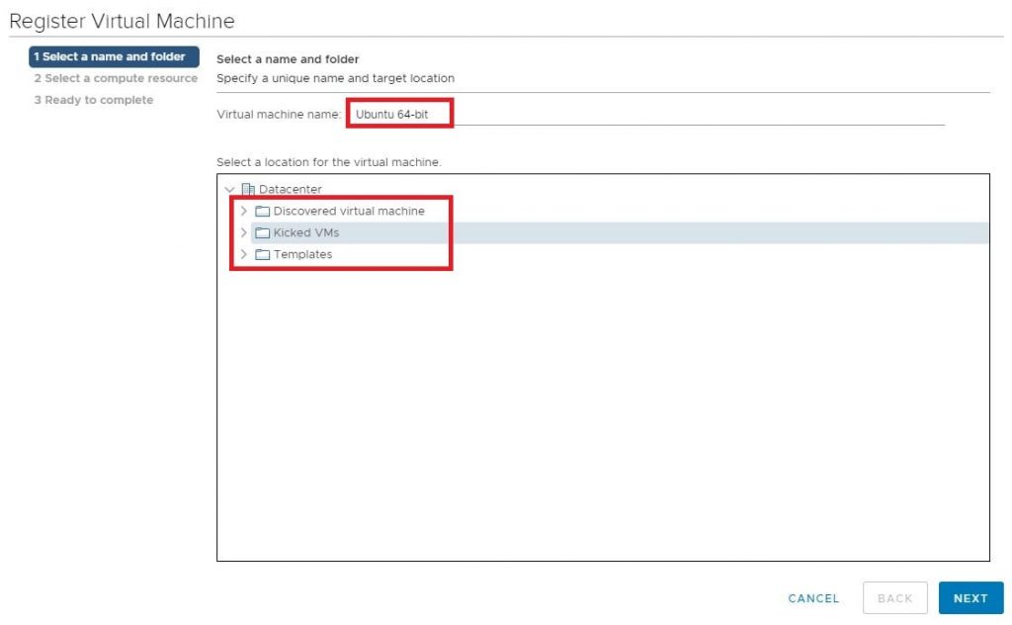The image size is (1012, 625).
Task: Click the Templates folder icon
Action: click(263, 255)
